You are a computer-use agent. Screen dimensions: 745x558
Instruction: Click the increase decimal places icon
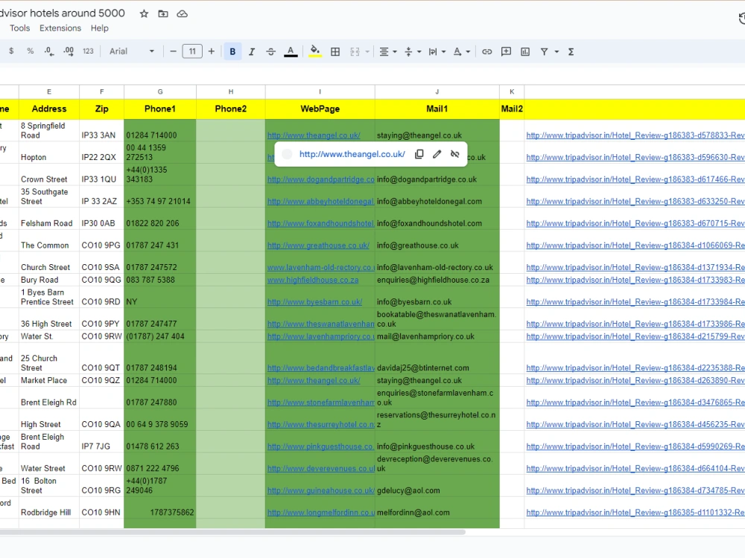68,51
